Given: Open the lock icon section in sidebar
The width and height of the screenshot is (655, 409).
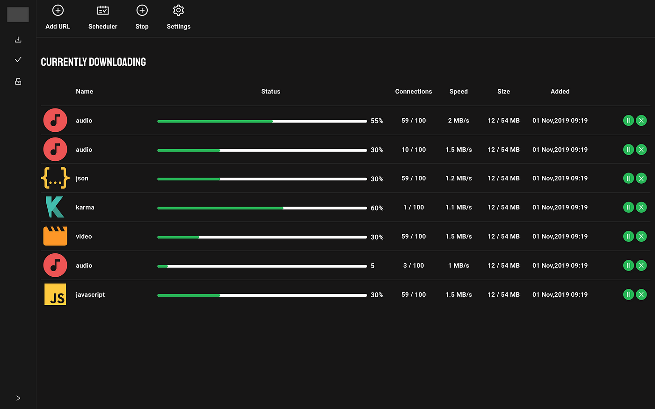Looking at the screenshot, I should (18, 81).
